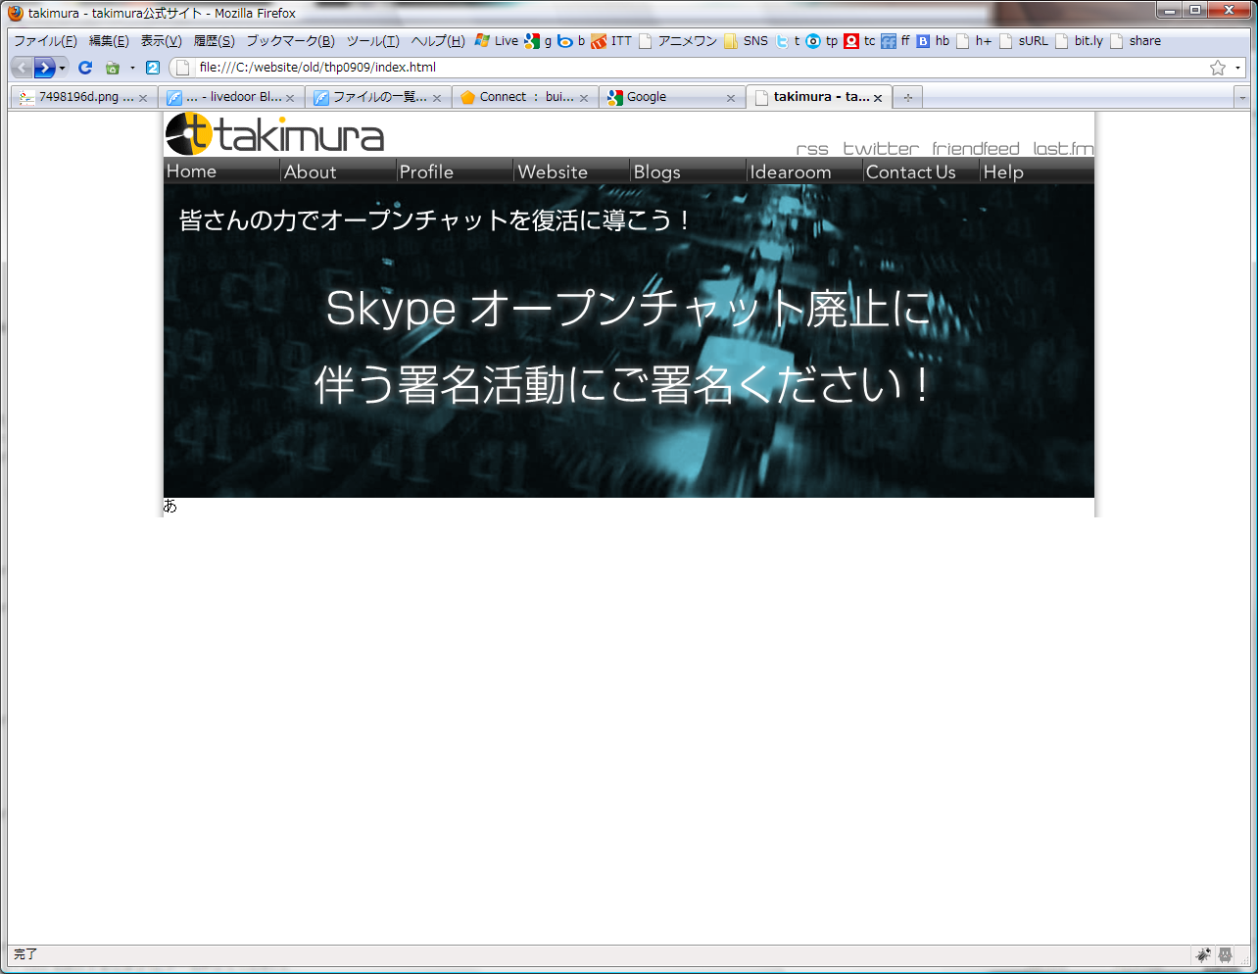Open the sURL bookmarklet
Screen dimensions: 1258x974
[x=1024, y=41]
